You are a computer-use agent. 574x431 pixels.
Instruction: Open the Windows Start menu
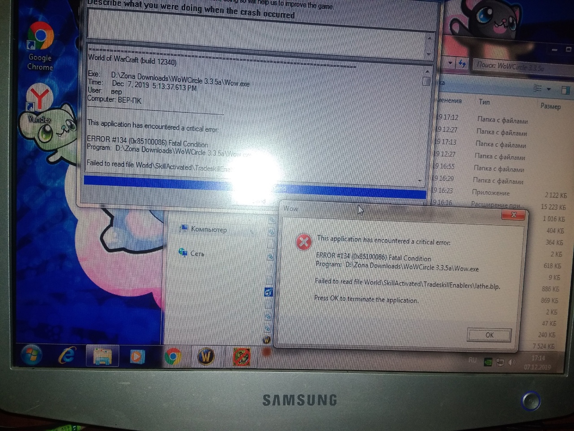(31, 356)
